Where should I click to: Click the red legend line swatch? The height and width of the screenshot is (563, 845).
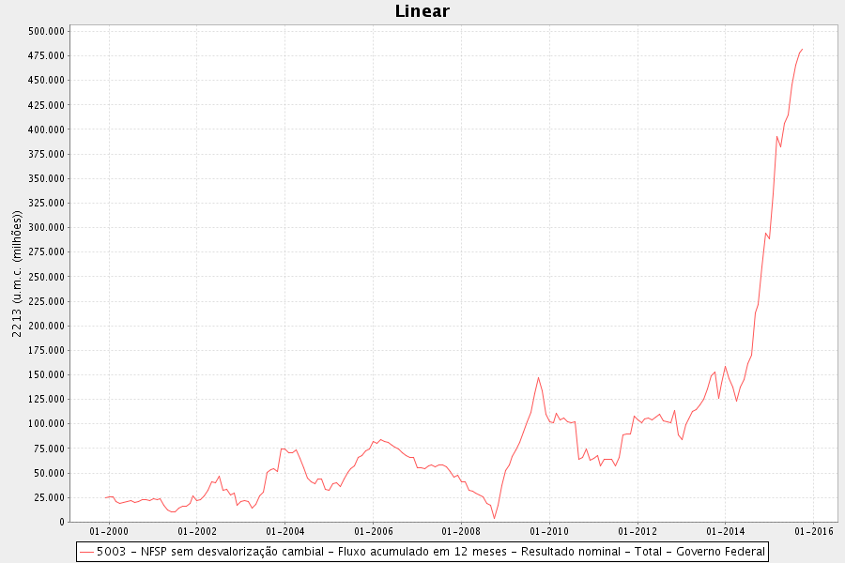[86, 553]
